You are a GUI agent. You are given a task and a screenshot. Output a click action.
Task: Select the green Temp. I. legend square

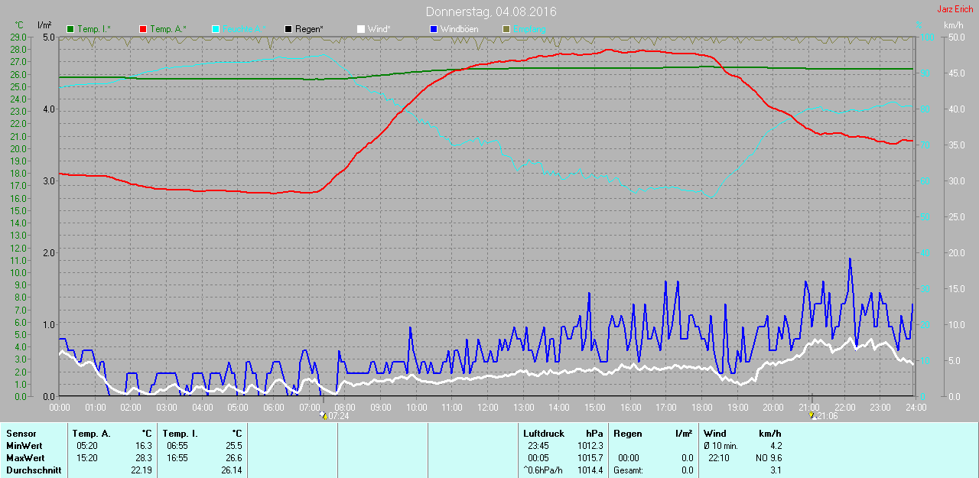[x=71, y=29]
